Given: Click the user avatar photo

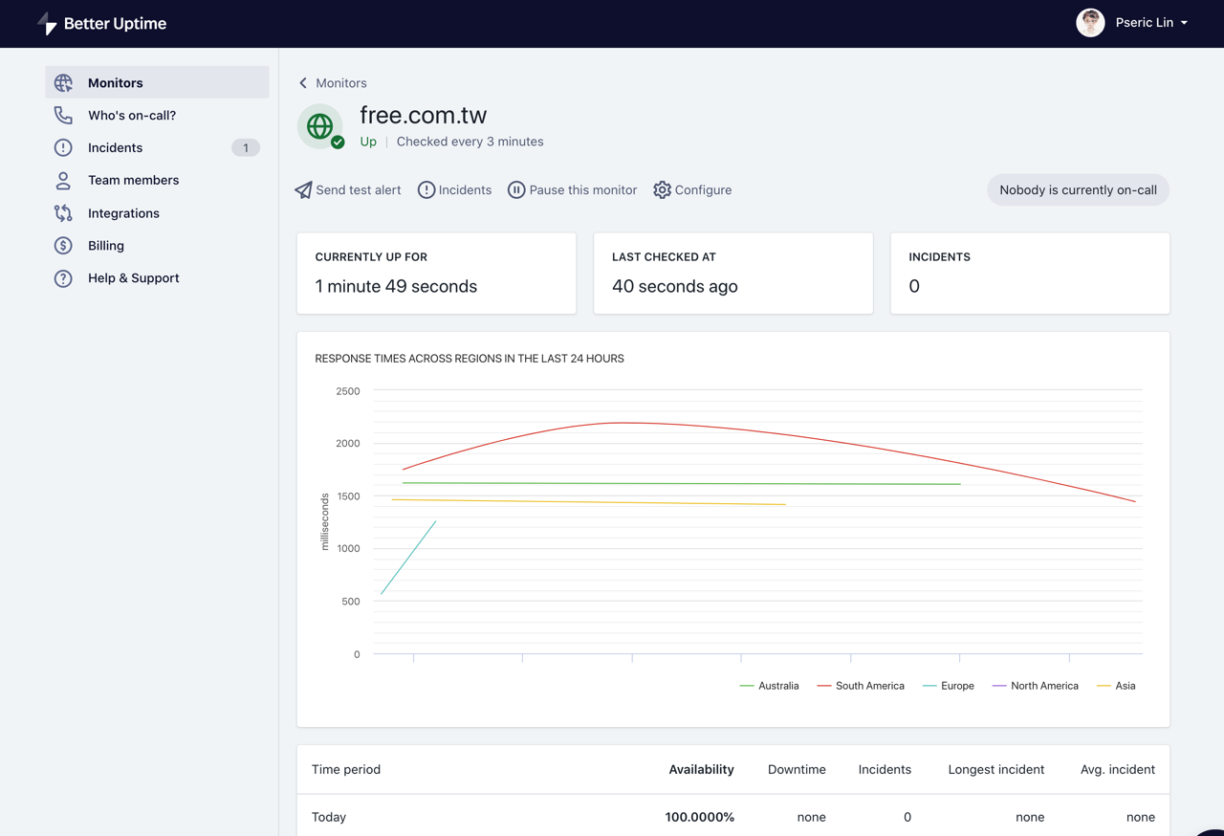Looking at the screenshot, I should coord(1090,23).
